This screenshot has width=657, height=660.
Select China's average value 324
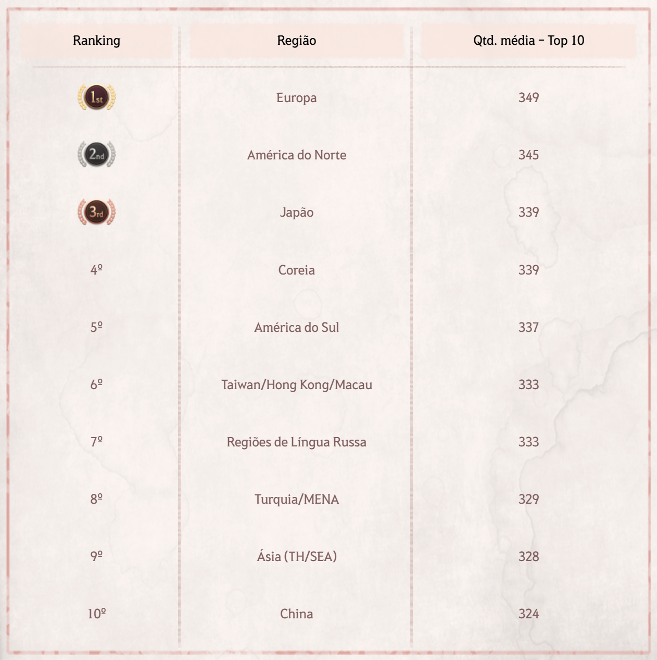528,614
